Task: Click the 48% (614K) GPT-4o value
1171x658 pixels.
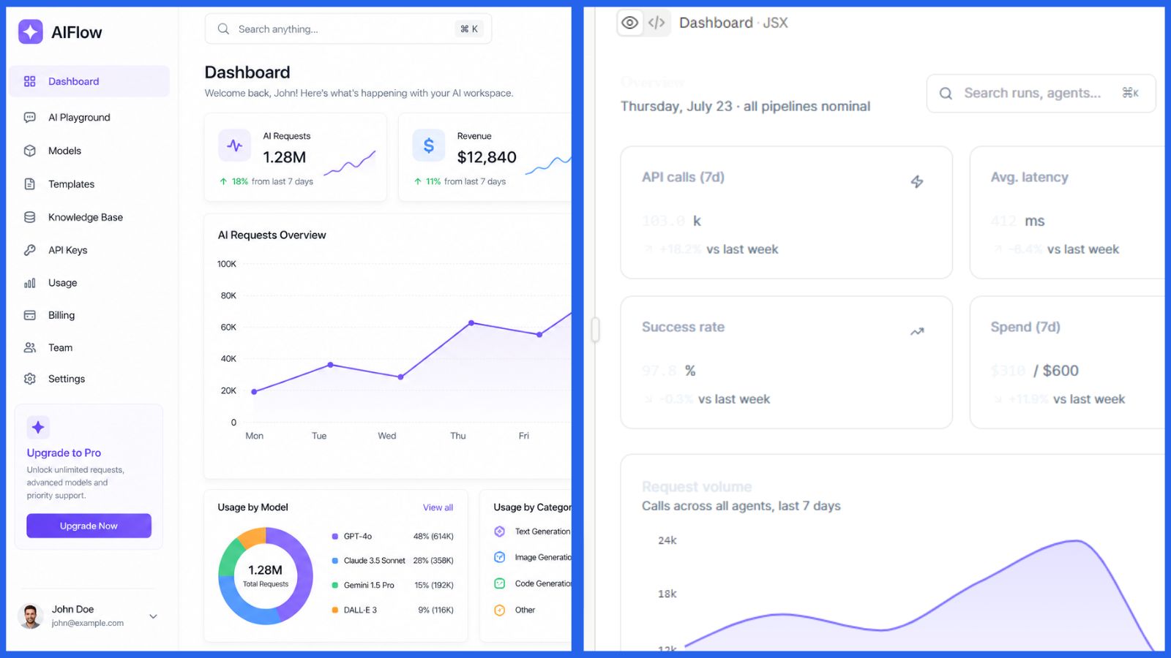Action: coord(433,536)
